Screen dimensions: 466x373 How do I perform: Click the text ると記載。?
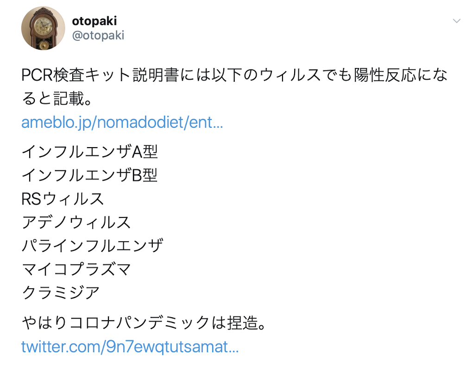[57, 99]
